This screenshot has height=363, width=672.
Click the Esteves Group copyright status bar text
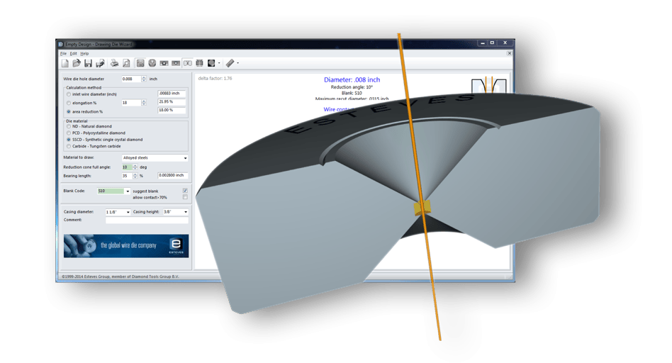point(121,277)
